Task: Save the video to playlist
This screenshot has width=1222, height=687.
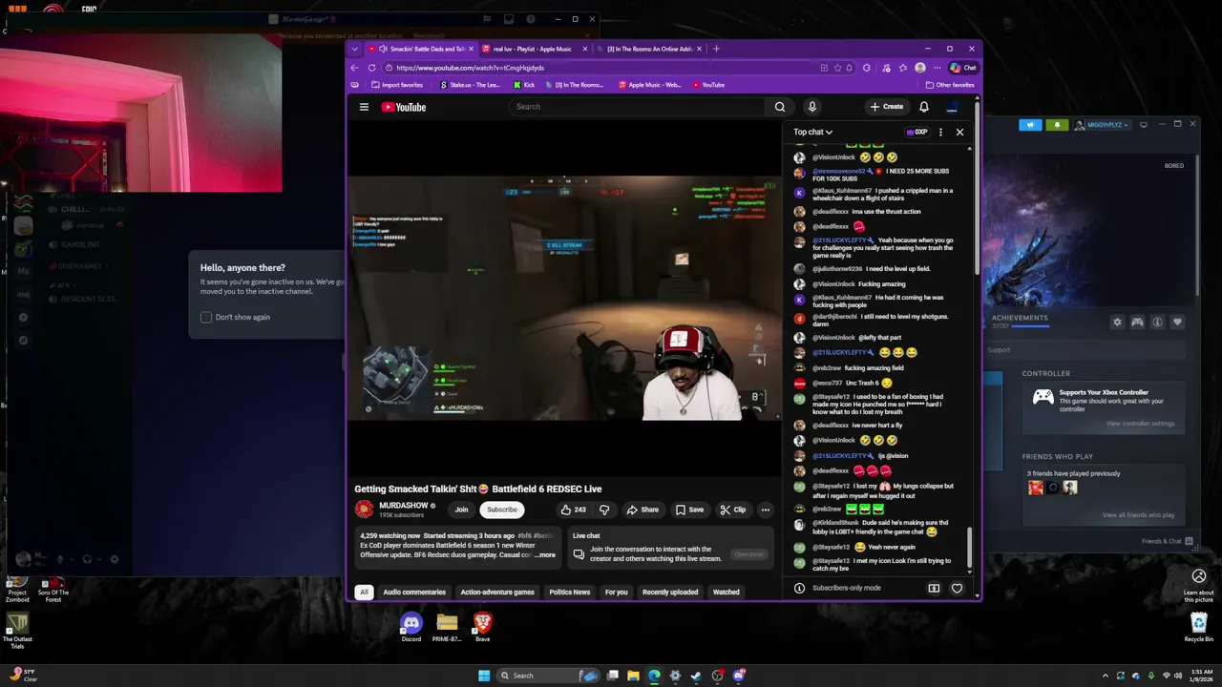Action: 689,510
